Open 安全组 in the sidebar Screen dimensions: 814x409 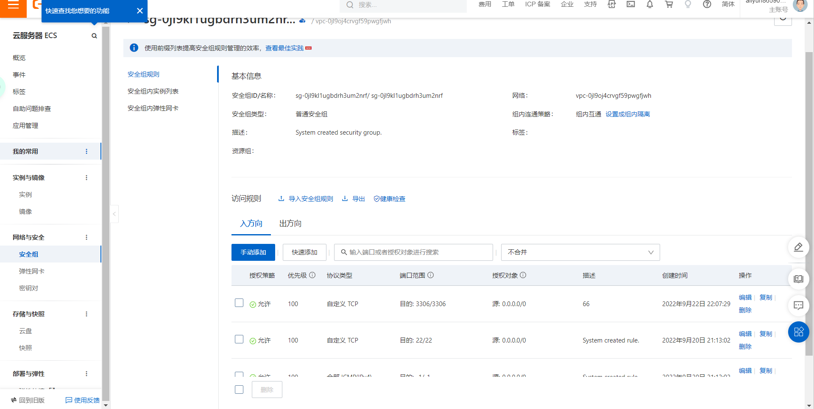[28, 254]
